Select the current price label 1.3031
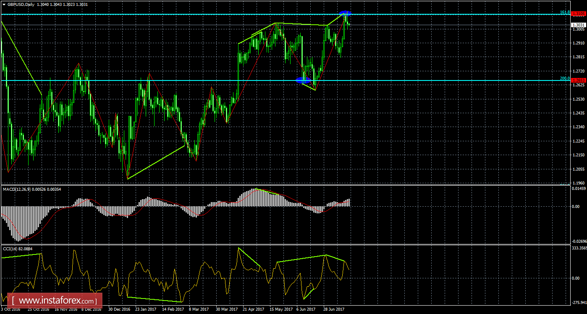Screen dimensions: 587x314 point(579,25)
